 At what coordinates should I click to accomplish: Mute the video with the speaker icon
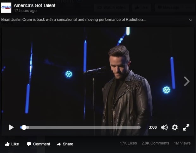pyautogui.click(x=164, y=127)
